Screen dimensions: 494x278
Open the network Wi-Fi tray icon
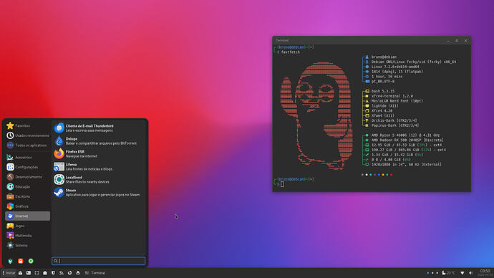click(x=462, y=273)
